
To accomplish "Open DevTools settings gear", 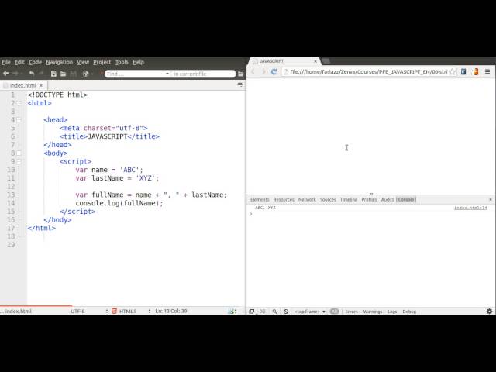I will pyautogui.click(x=489, y=312).
